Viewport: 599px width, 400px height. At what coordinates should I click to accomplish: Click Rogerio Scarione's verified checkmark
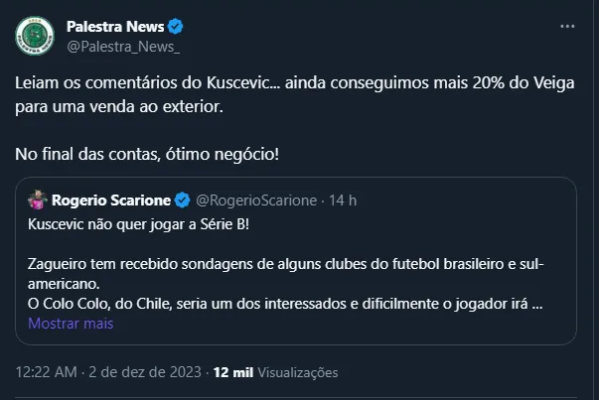click(183, 200)
